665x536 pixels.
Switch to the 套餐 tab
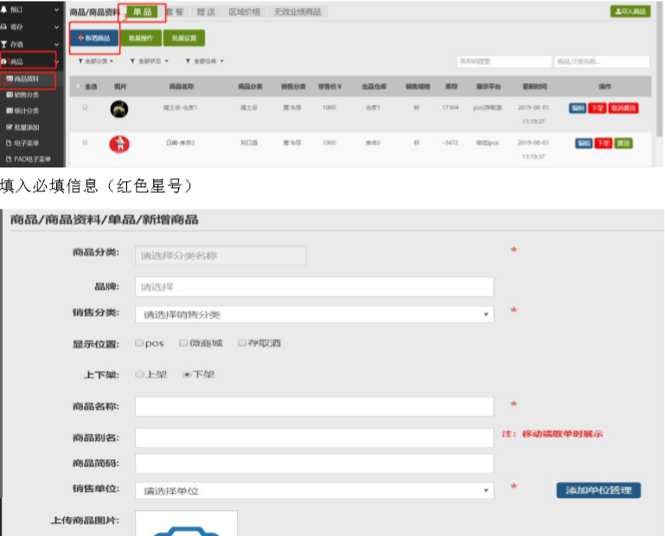[x=175, y=12]
